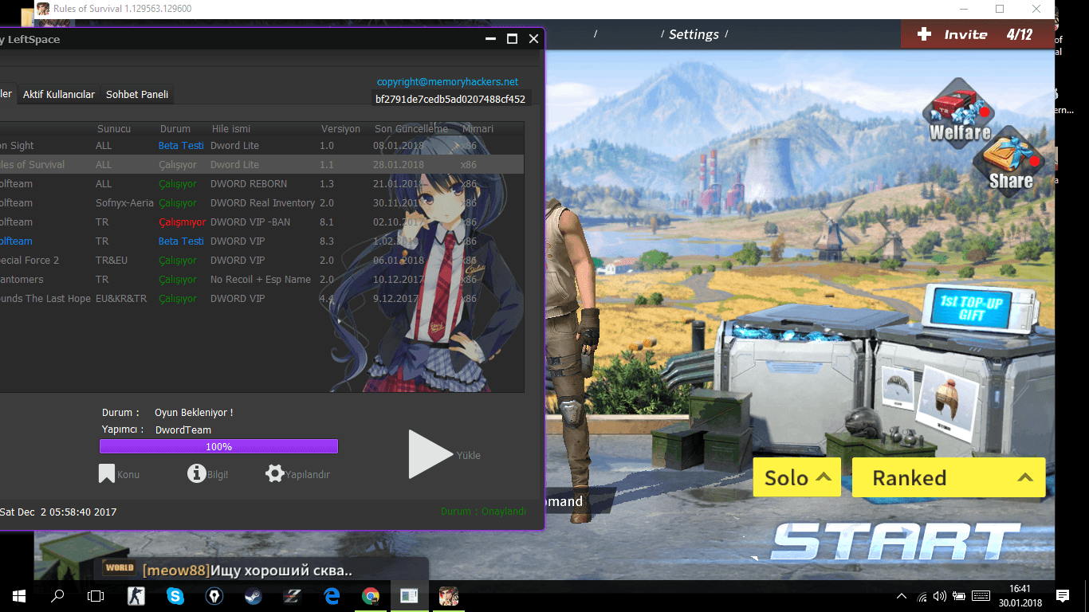Screen dimensions: 1089x612
Task: Open the battery status tray icon
Action: tap(959, 596)
